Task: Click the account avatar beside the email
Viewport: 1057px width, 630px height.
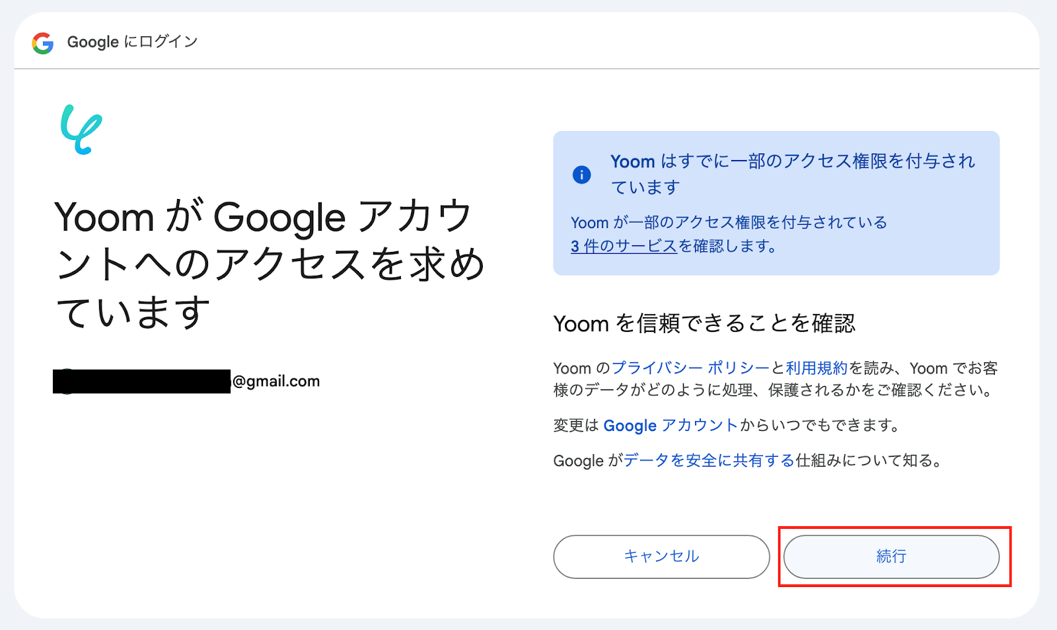Action: tap(66, 381)
